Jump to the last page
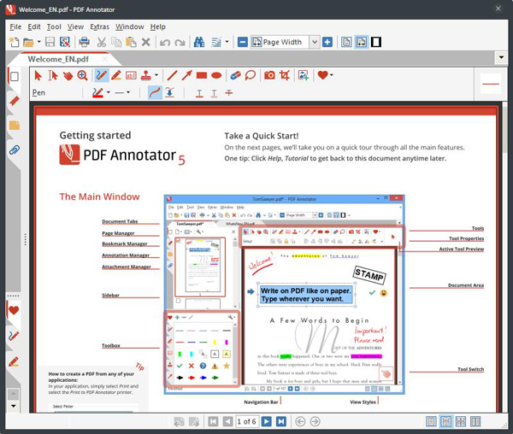 pos(281,421)
